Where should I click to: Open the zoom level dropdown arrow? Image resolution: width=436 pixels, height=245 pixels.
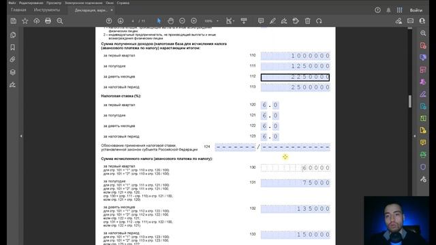point(217,21)
